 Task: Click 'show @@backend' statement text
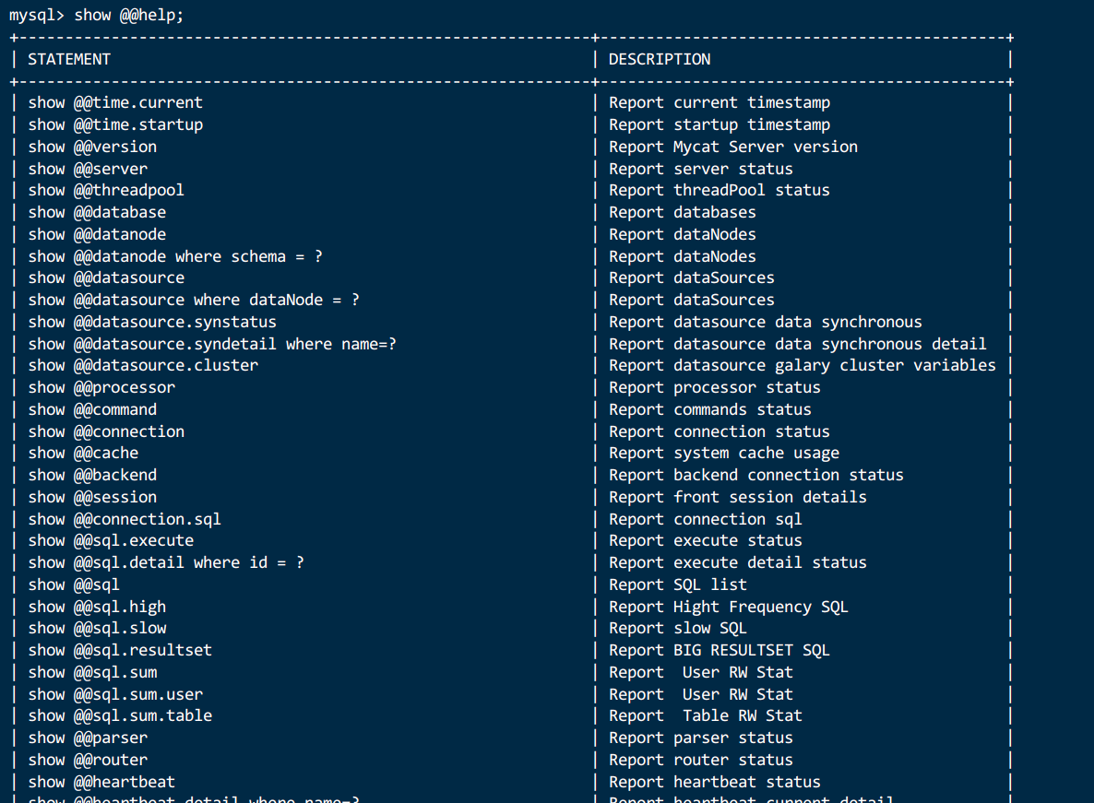[x=92, y=476]
